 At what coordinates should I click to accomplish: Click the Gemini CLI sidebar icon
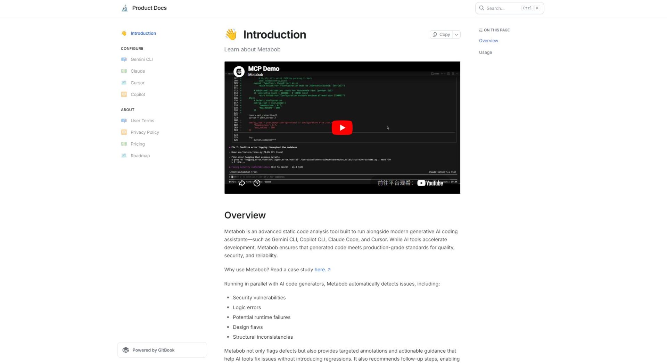click(124, 59)
